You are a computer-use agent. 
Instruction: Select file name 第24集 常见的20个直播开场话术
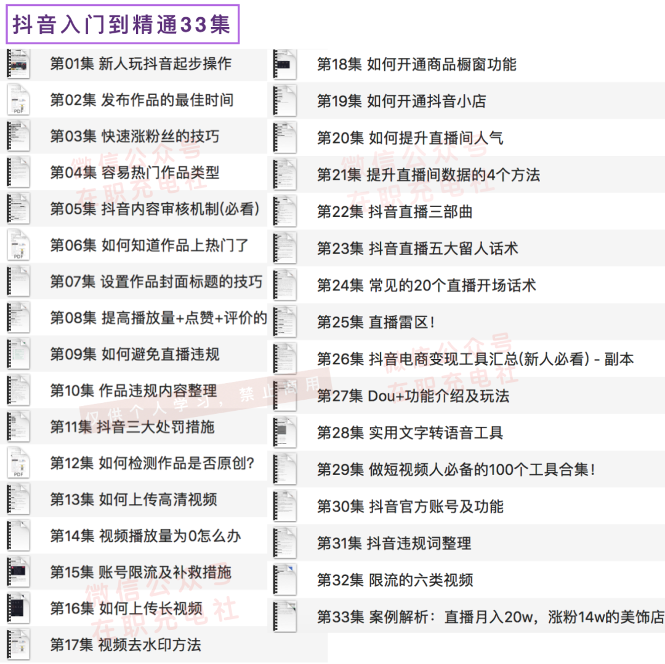coord(427,285)
